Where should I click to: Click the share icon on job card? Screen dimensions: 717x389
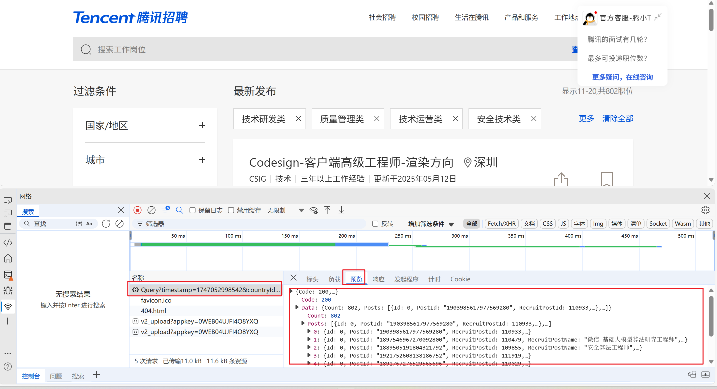point(561,179)
